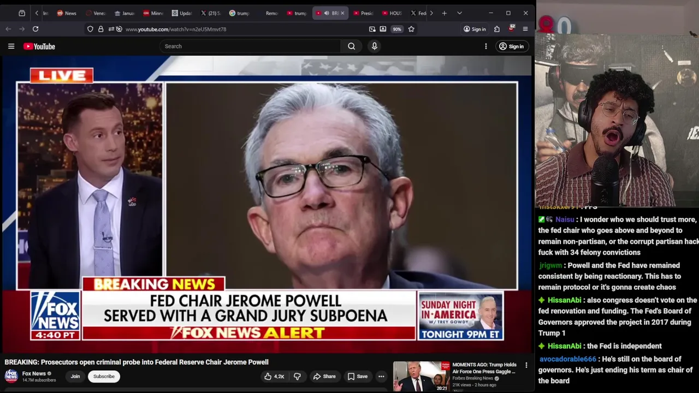Open the YouTube guide hamburger menu
Image resolution: width=699 pixels, height=393 pixels.
11,46
